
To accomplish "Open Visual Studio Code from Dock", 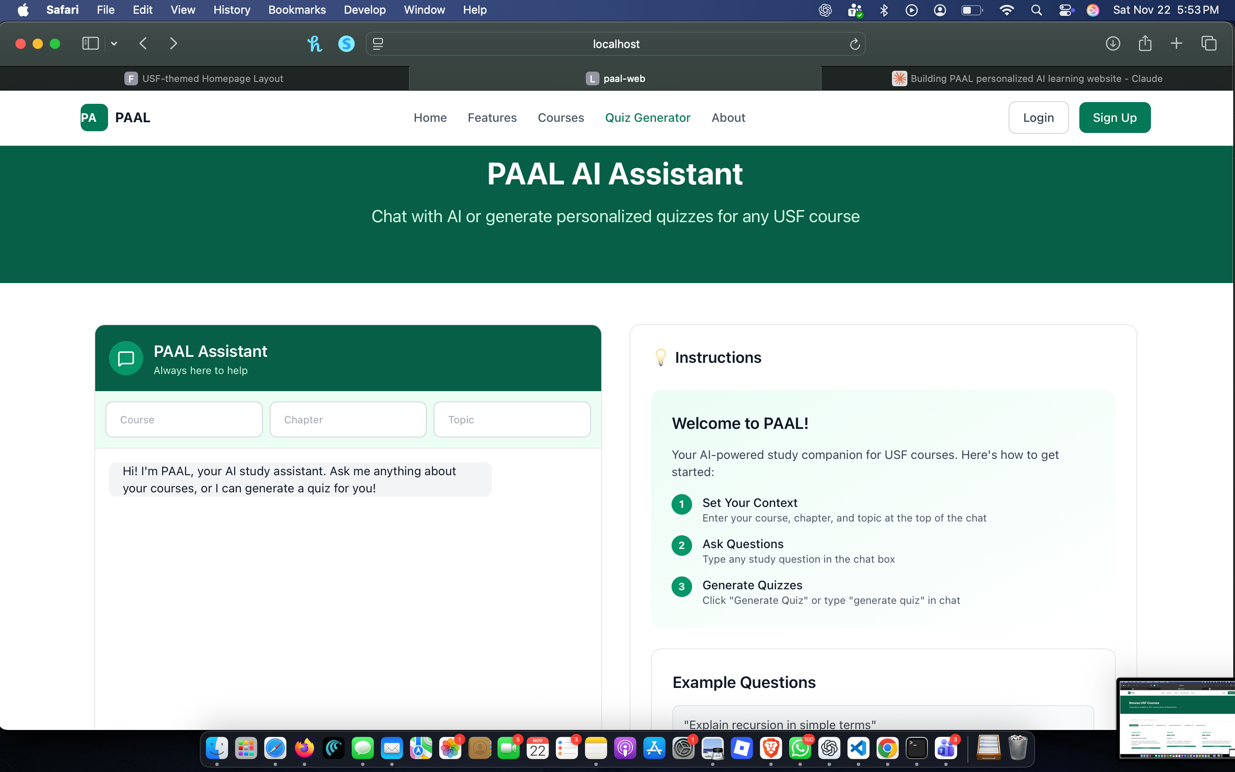I will point(858,748).
